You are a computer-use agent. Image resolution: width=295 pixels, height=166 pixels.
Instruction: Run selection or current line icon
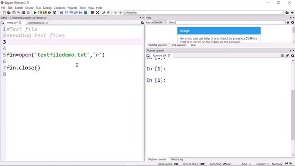50,12
